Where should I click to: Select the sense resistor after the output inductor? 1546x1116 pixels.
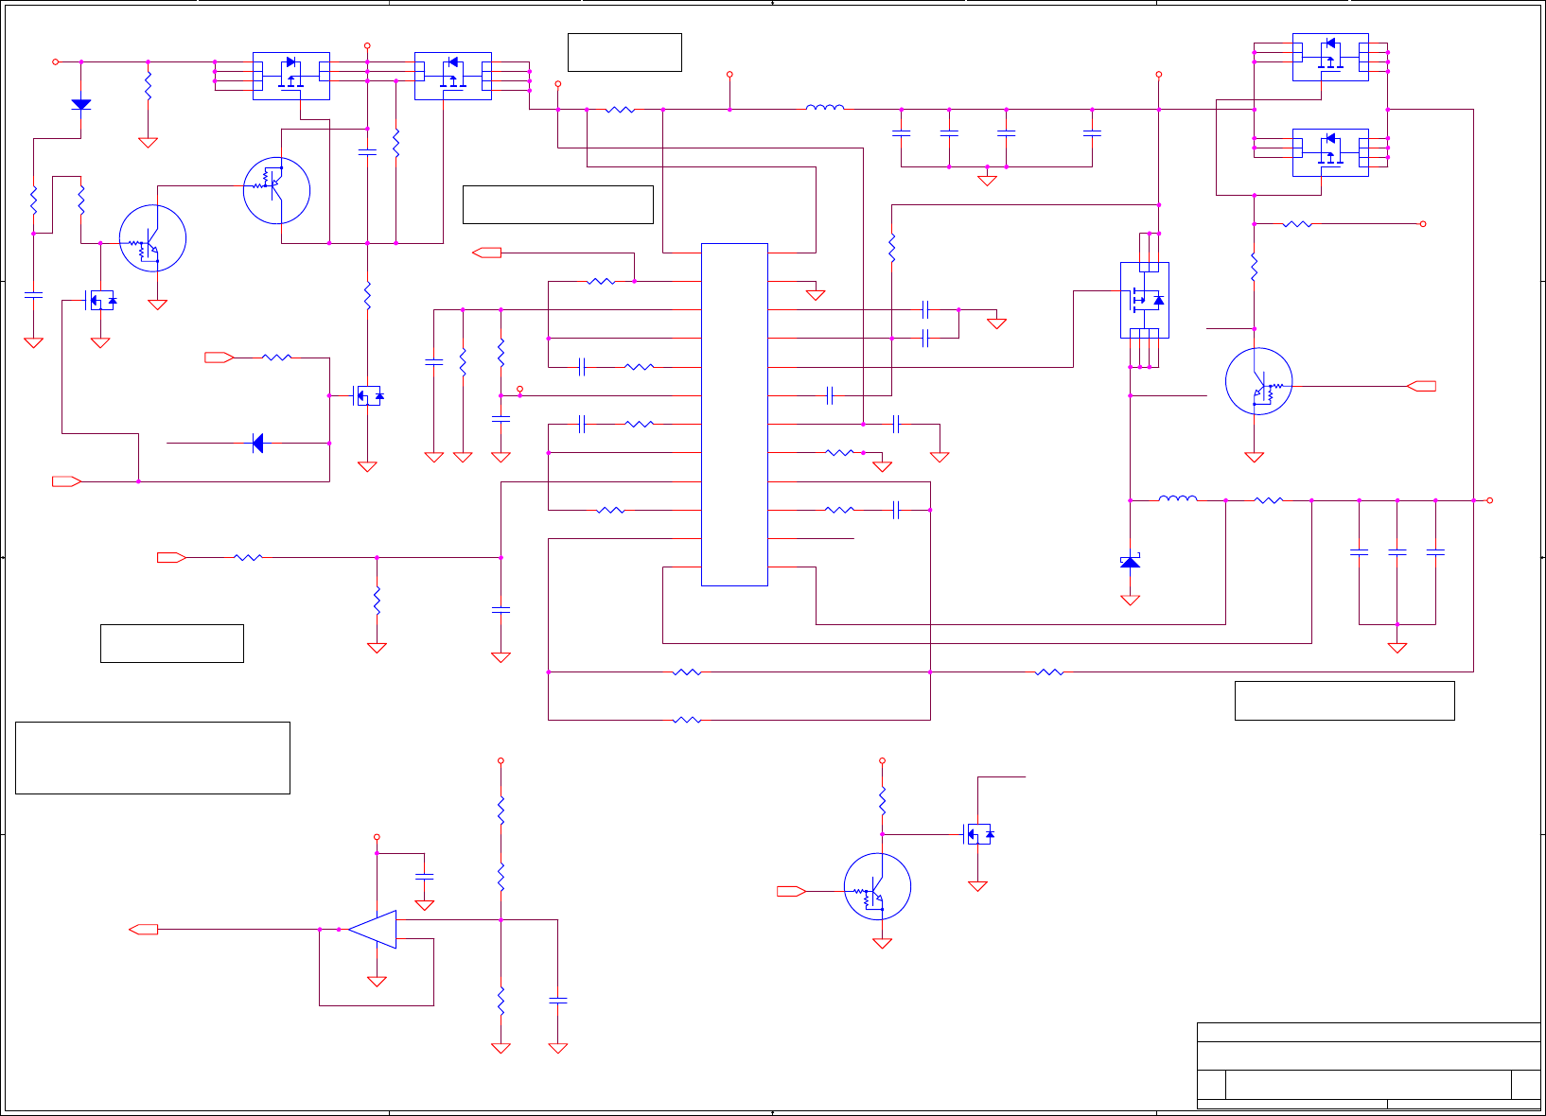click(1268, 500)
